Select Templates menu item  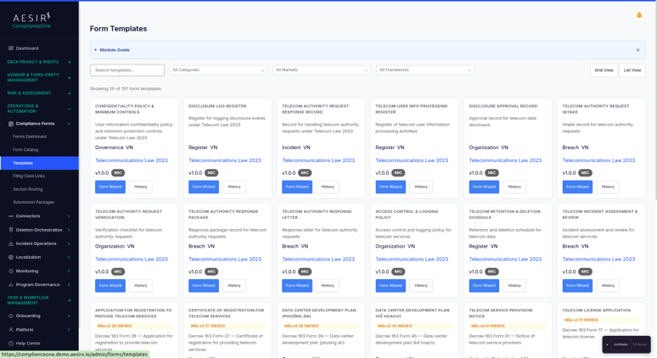click(x=39, y=163)
